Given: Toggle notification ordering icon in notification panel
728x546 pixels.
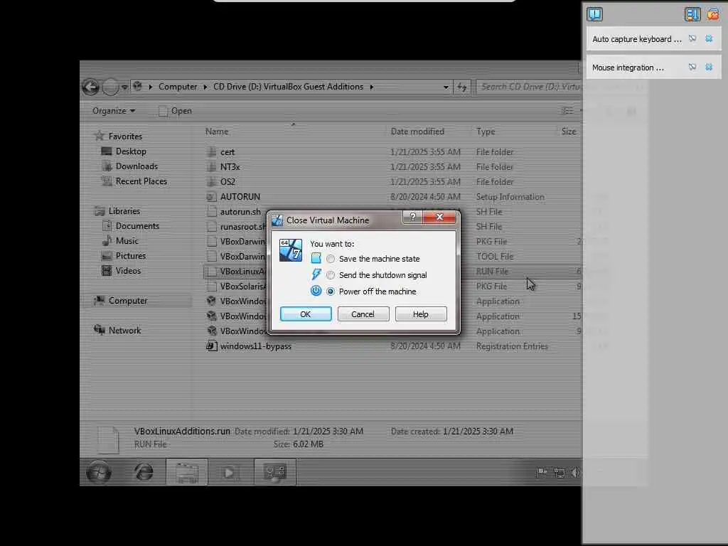Looking at the screenshot, I should point(692,14).
